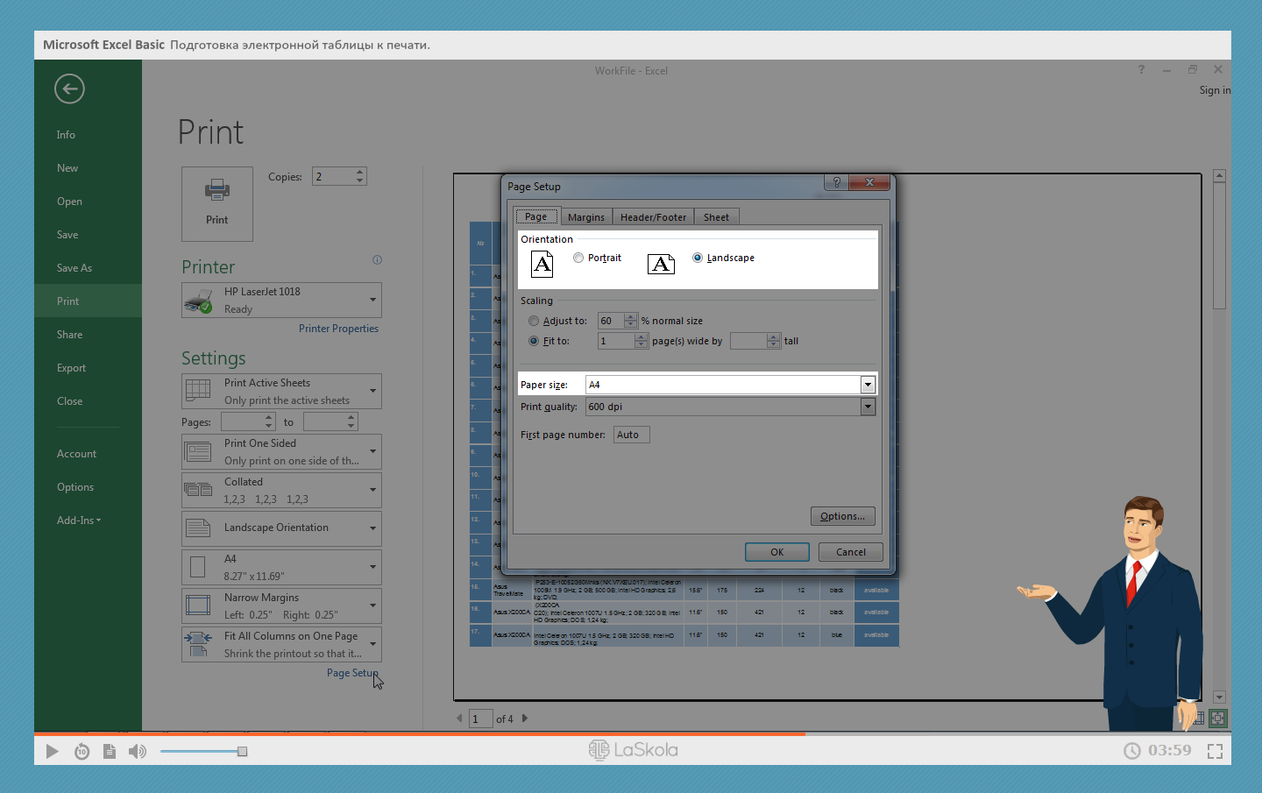
Task: Select the Landscape orientation radio button
Action: 698,258
